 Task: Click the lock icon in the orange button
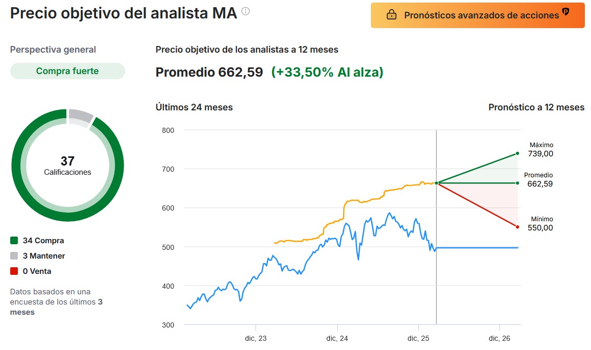tap(391, 15)
